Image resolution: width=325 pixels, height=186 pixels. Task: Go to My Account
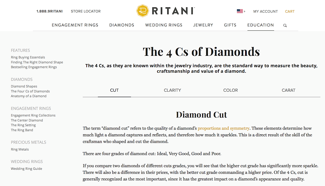pos(265,11)
